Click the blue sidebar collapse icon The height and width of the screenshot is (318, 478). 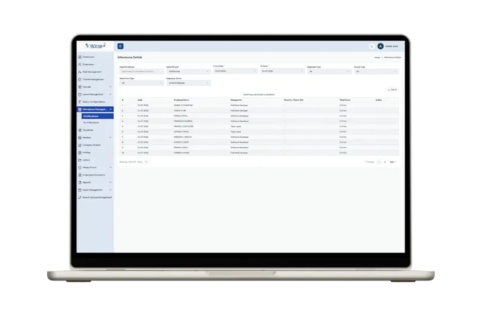(121, 47)
